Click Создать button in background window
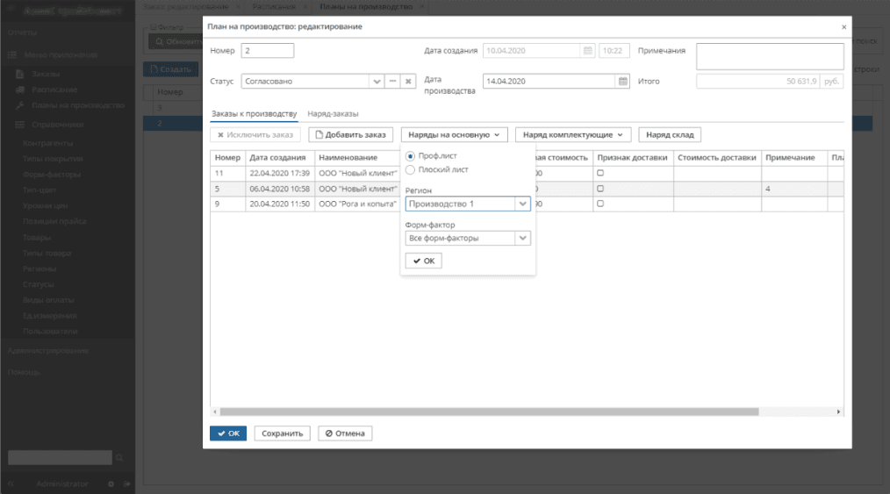Screen dimensions: 890x494 click(171, 69)
